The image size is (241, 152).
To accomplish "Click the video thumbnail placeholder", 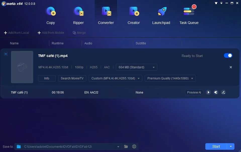I will coord(22,67).
